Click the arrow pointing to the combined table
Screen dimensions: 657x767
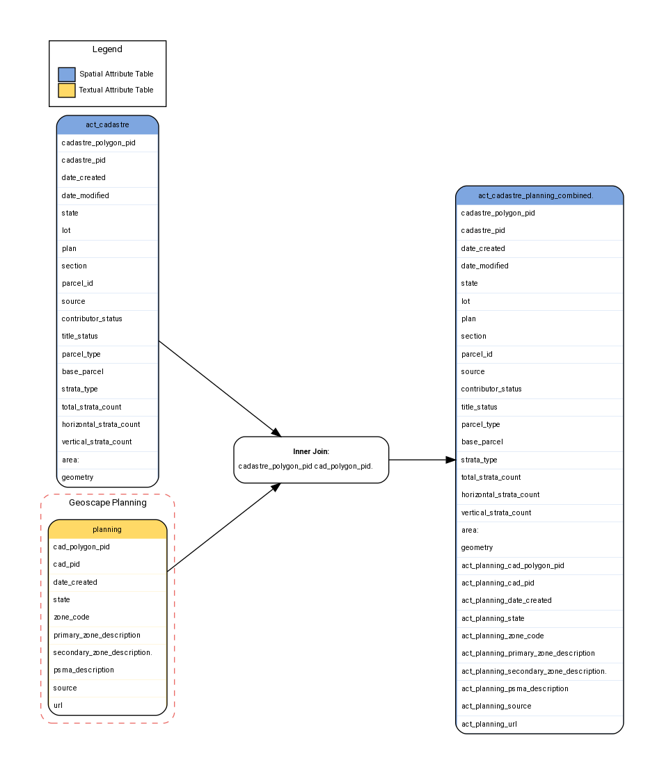(421, 459)
